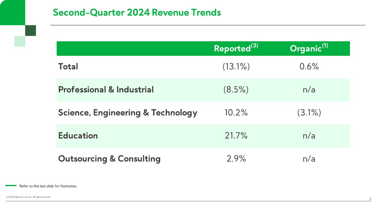Click the "Education" row label
377x212 pixels.
coord(78,136)
